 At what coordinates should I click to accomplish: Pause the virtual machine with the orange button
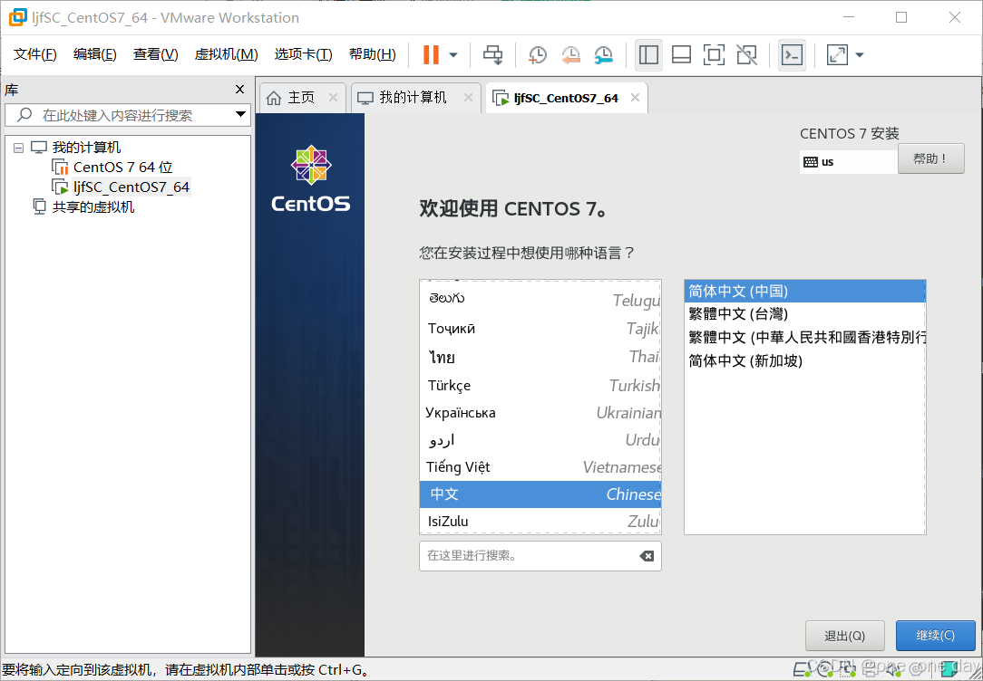tap(431, 55)
